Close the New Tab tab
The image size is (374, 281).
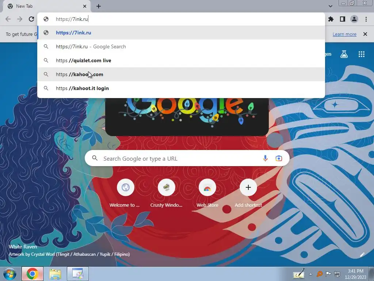coord(85,6)
